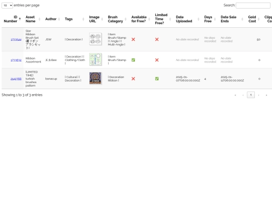Open asset ID link 1733632
The image size is (272, 204).
pos(16,60)
